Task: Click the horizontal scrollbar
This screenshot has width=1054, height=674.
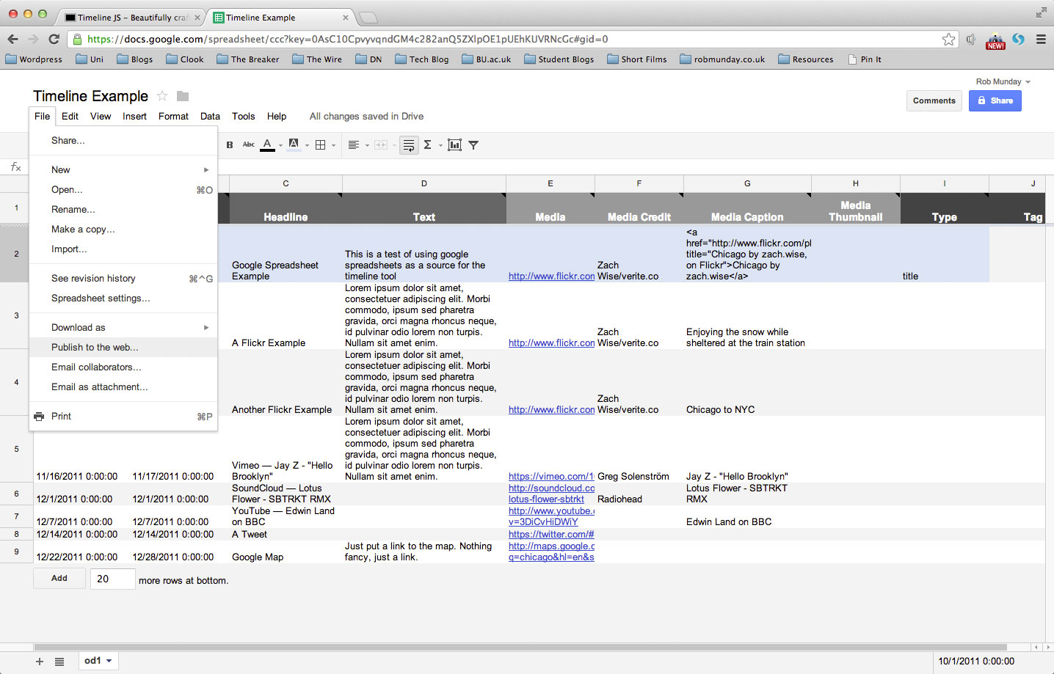Action: pos(520,648)
